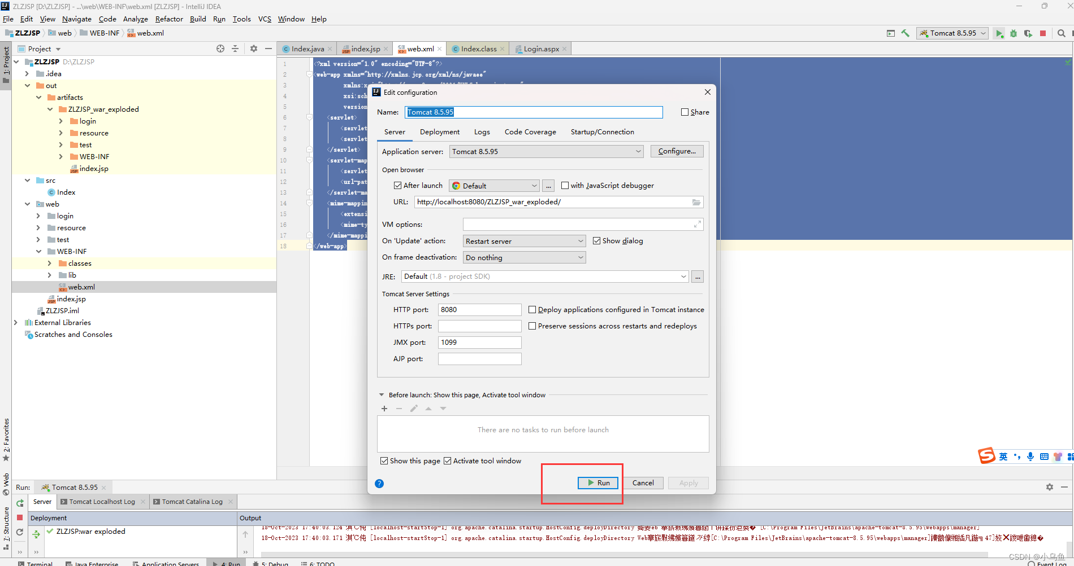Screen dimensions: 1074x566
Task: Click the URL field folder browse icon
Action: (x=696, y=202)
